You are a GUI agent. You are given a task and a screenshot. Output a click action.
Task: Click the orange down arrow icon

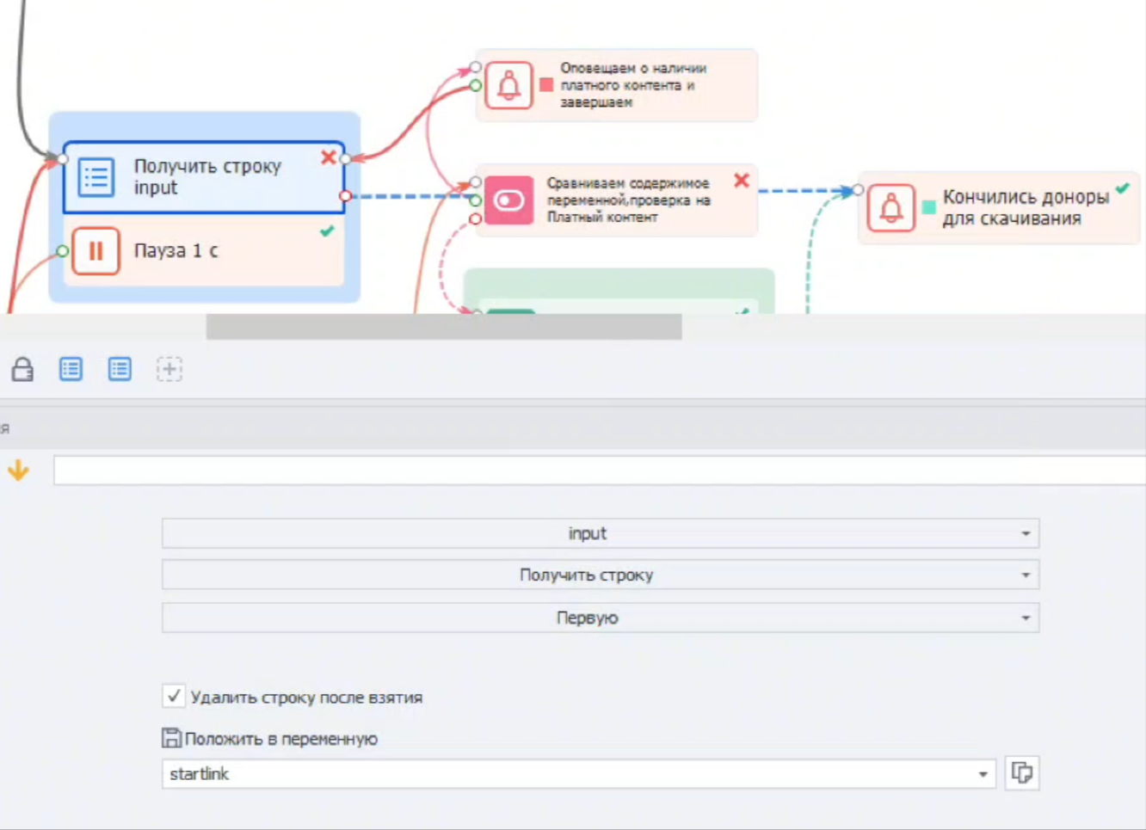[x=18, y=470]
